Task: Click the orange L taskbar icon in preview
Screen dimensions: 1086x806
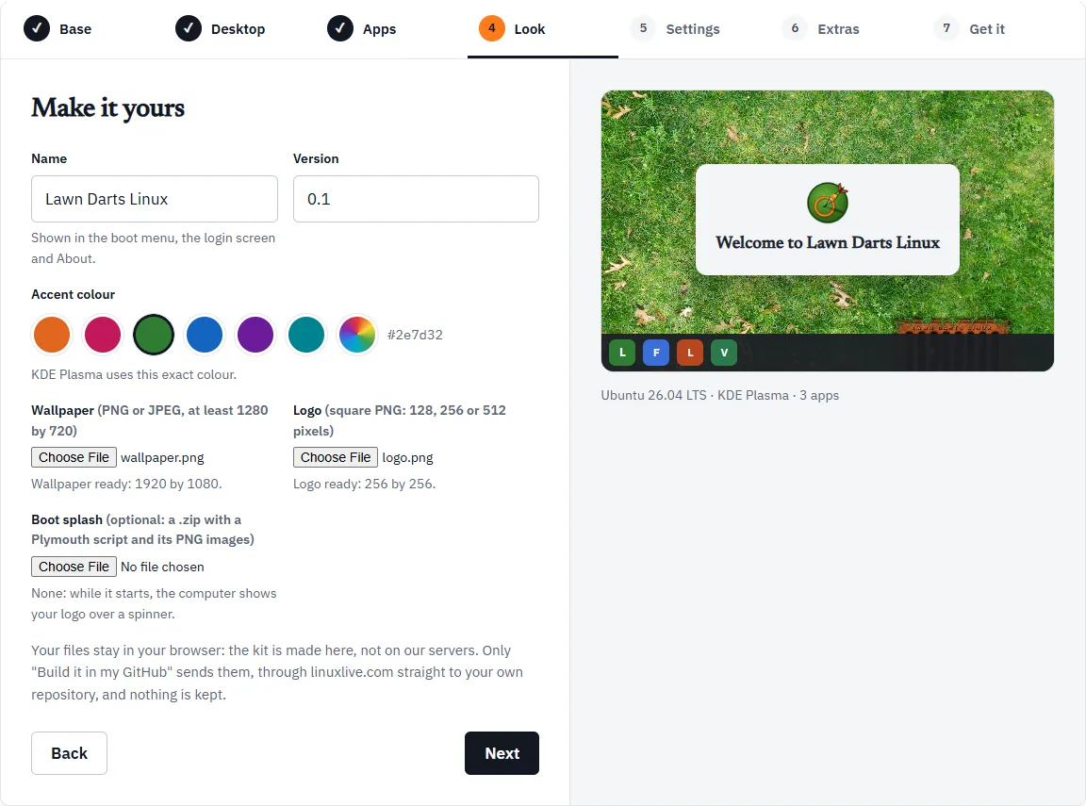Action: coord(690,353)
